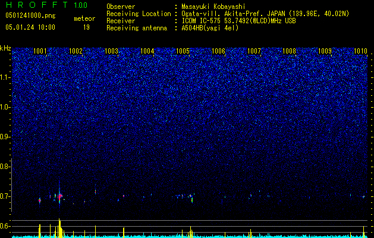Viewport: 374px width, 238px height.
Task: Click the strong red meteor echo after 1001
Action: (59, 196)
